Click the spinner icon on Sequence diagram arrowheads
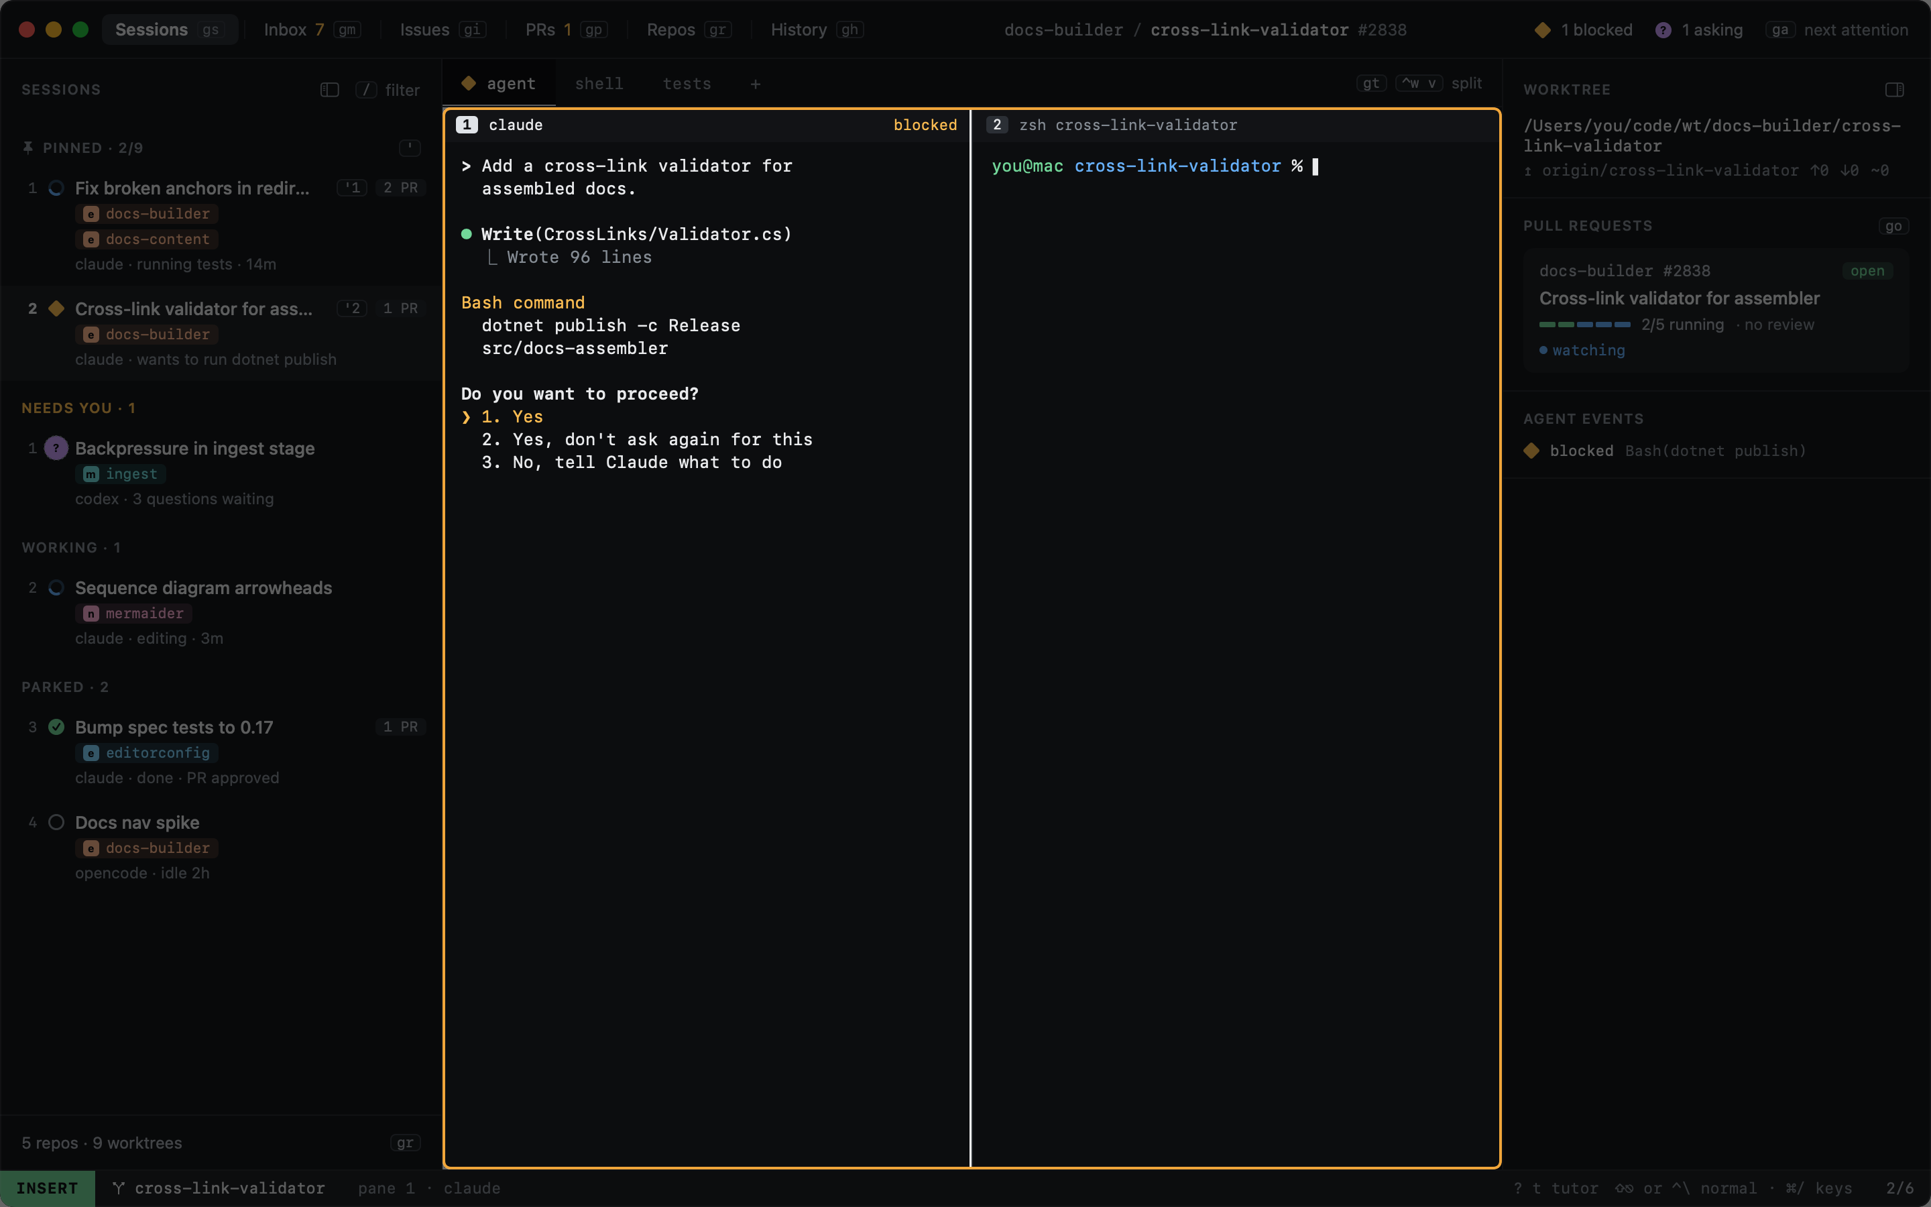Viewport: 1931px width, 1207px height. tap(56, 587)
